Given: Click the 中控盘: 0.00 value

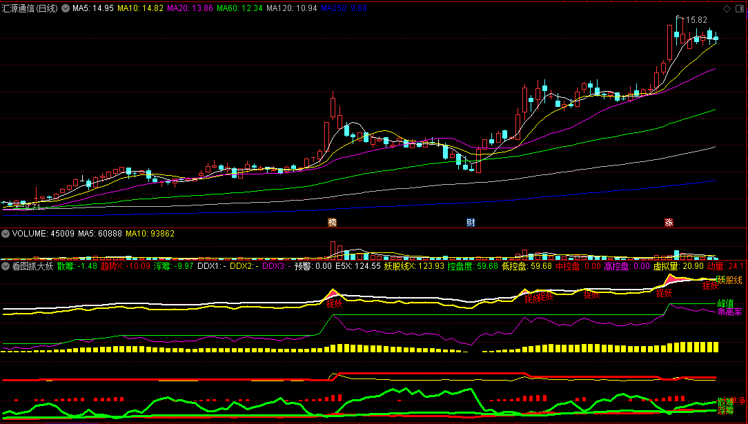Looking at the screenshot, I should click(578, 266).
